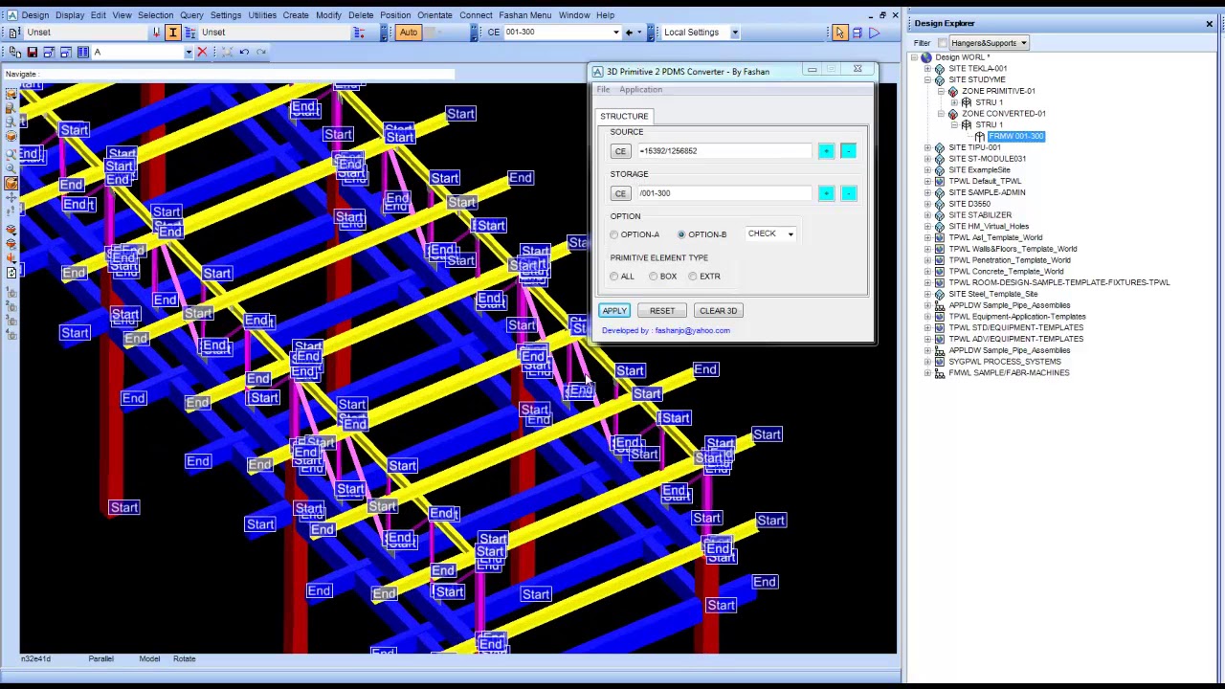This screenshot has height=689, width=1225.
Task: Click the red X delete icon in toolbar
Action: [x=202, y=52]
